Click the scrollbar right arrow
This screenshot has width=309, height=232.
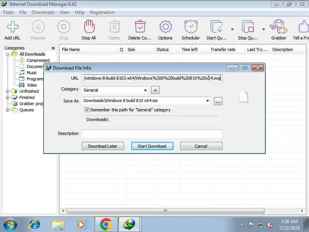pos(302,211)
